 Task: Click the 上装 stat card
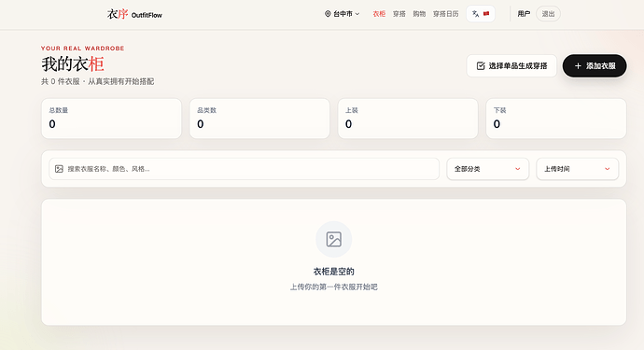tap(408, 119)
